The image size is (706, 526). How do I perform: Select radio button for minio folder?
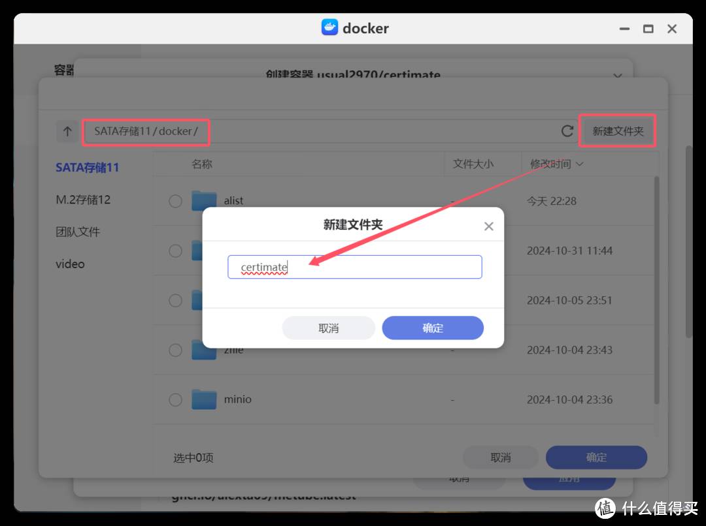(x=176, y=399)
